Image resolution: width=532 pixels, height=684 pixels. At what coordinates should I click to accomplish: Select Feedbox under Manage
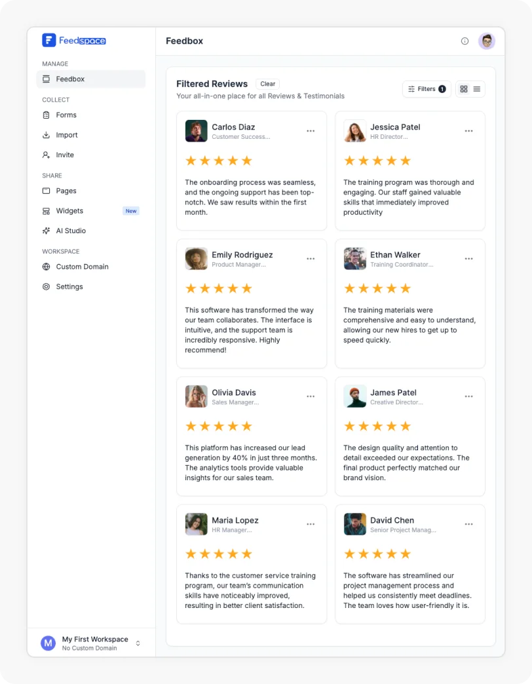70,79
